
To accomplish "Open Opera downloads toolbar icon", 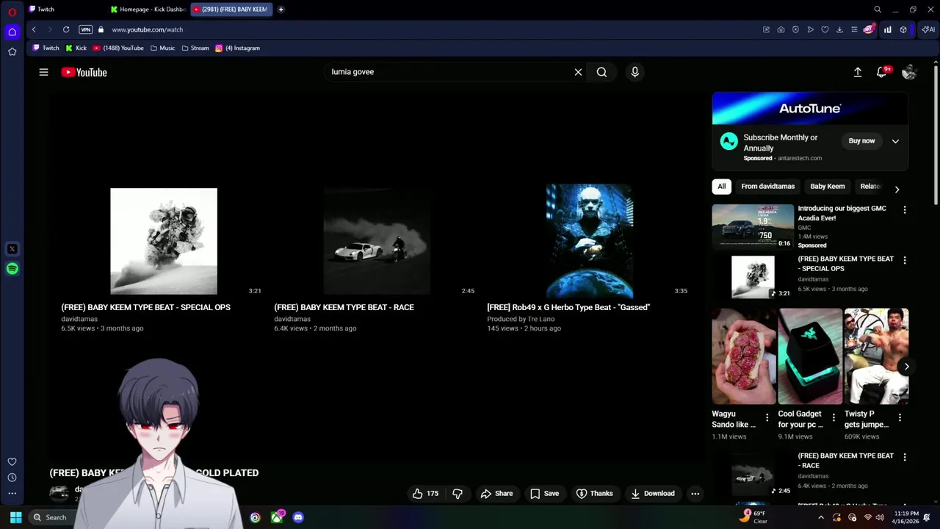I will point(839,29).
